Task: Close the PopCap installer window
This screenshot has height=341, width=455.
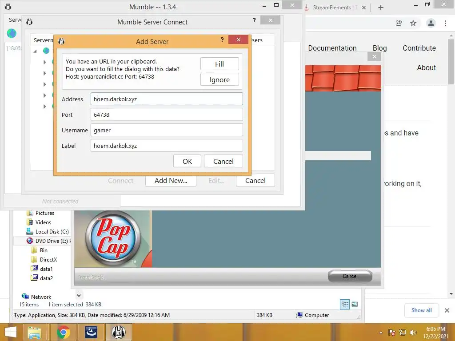Action: 374,56
